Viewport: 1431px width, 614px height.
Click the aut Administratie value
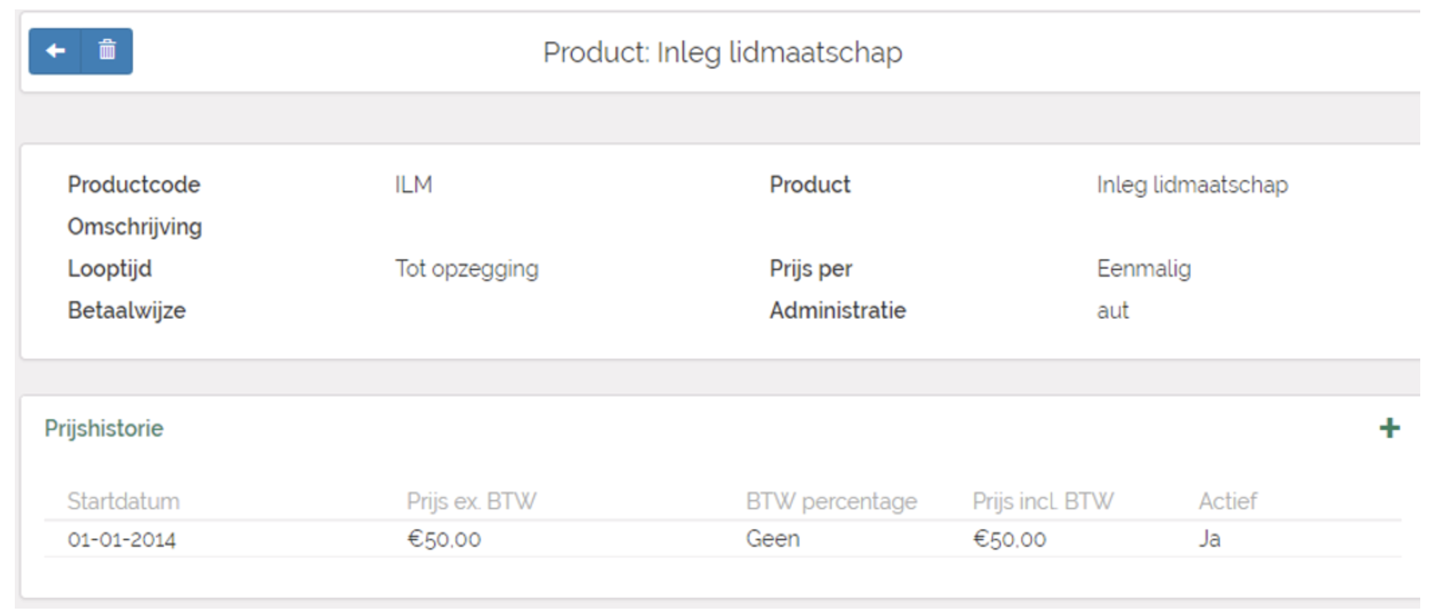[x=1113, y=311]
